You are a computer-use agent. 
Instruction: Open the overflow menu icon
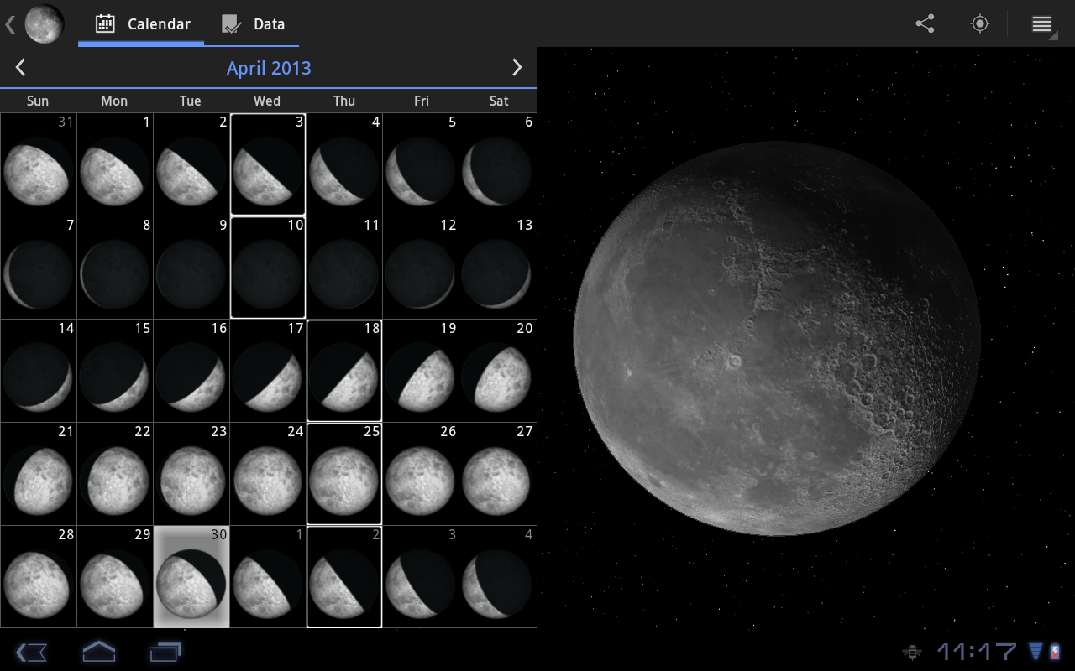click(1041, 23)
